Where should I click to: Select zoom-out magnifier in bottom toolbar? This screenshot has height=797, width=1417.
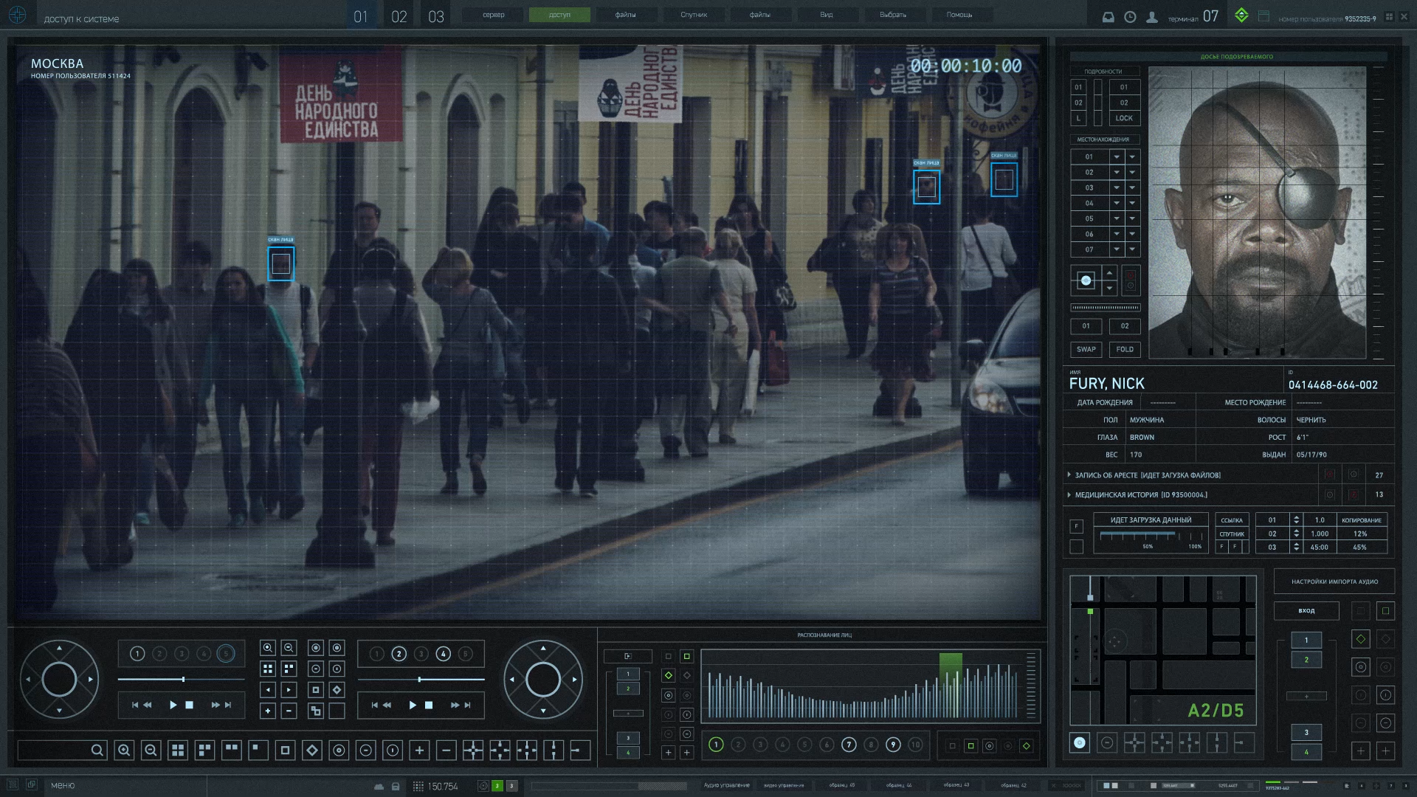(x=151, y=751)
